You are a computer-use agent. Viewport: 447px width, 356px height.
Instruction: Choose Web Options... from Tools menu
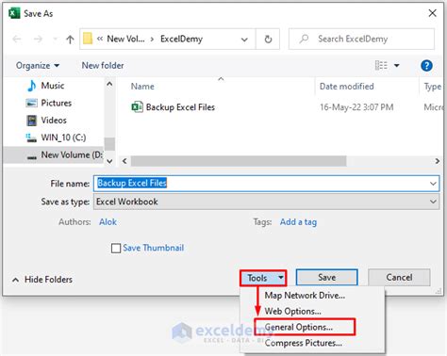pos(292,311)
